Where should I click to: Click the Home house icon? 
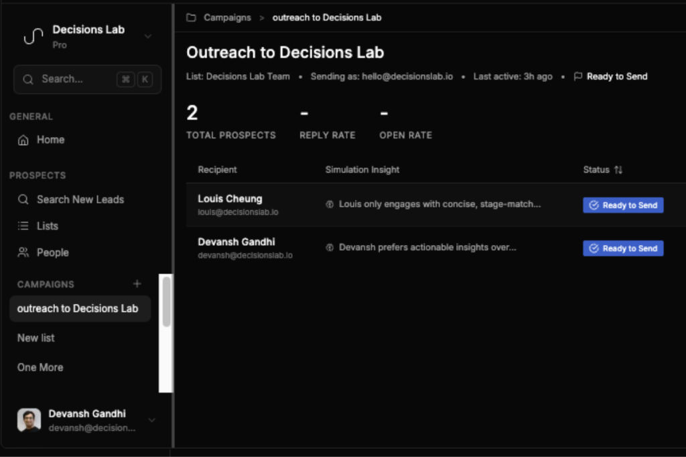23,140
